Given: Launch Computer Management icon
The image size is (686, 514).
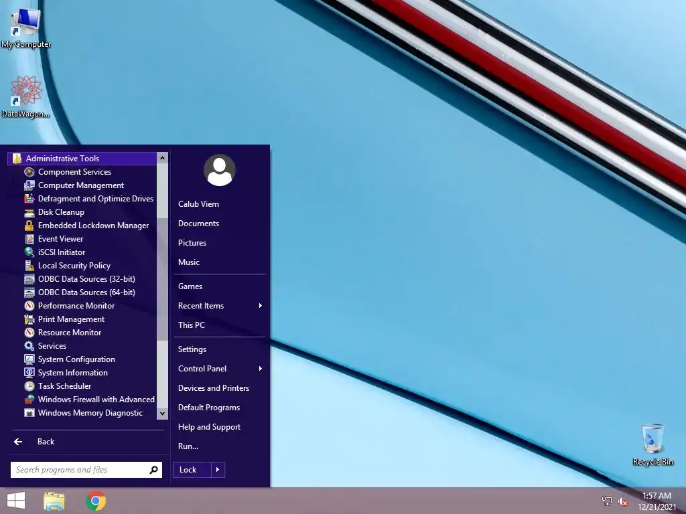Looking at the screenshot, I should [29, 185].
